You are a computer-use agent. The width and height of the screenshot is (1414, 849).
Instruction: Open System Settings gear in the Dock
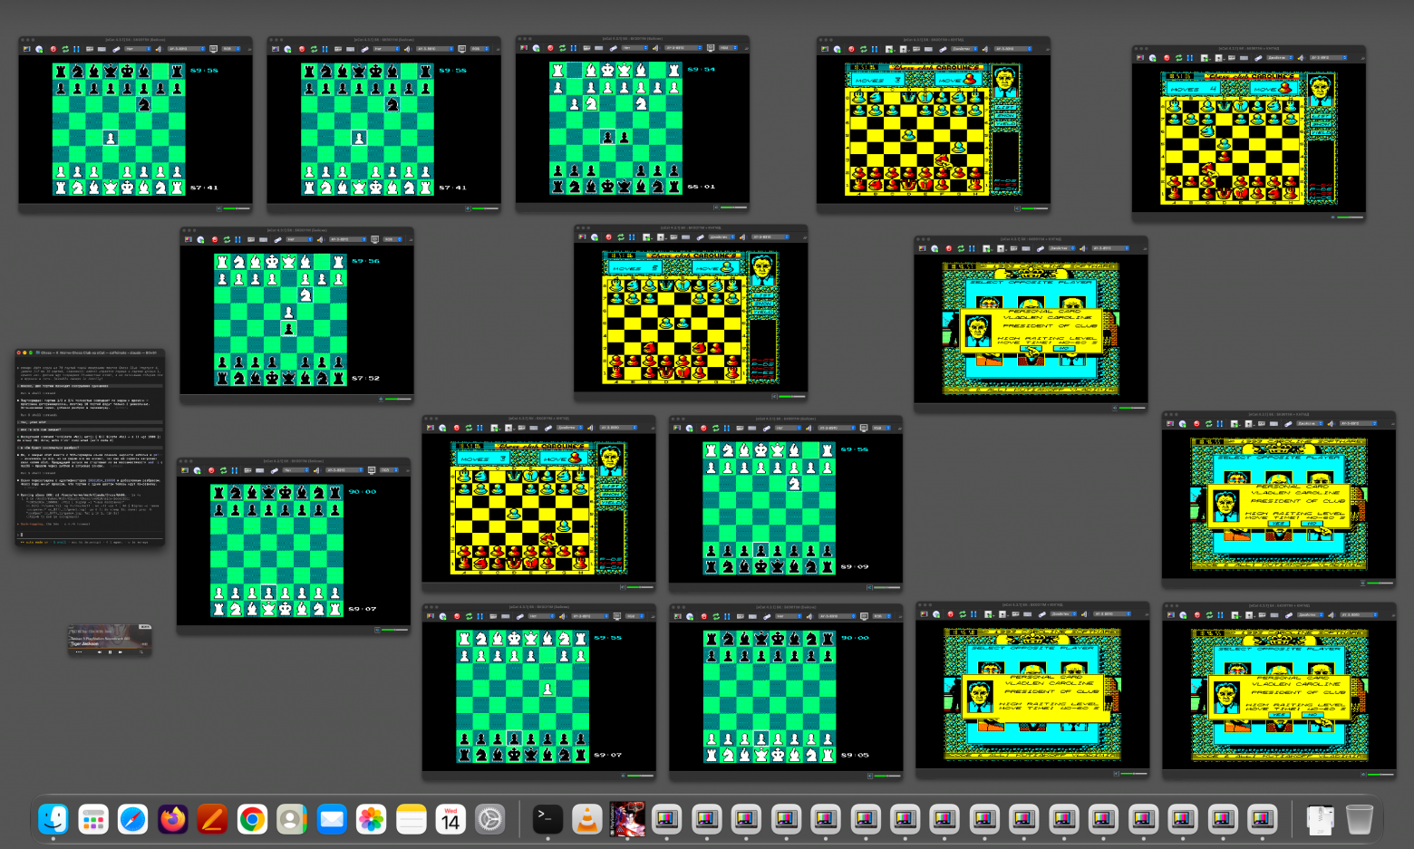pyautogui.click(x=490, y=820)
